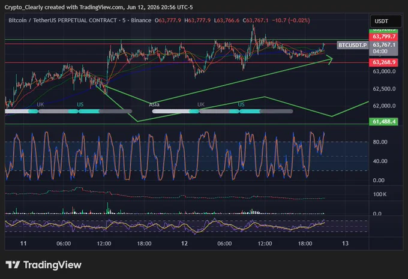Click the low value L63,766.6
This screenshot has width=408, height=279.
pos(227,20)
